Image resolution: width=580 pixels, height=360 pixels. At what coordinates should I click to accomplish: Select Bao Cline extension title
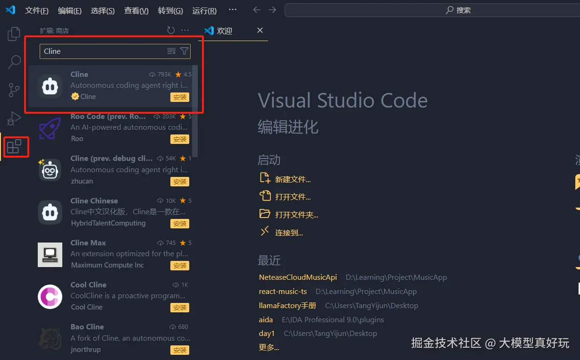point(87,327)
